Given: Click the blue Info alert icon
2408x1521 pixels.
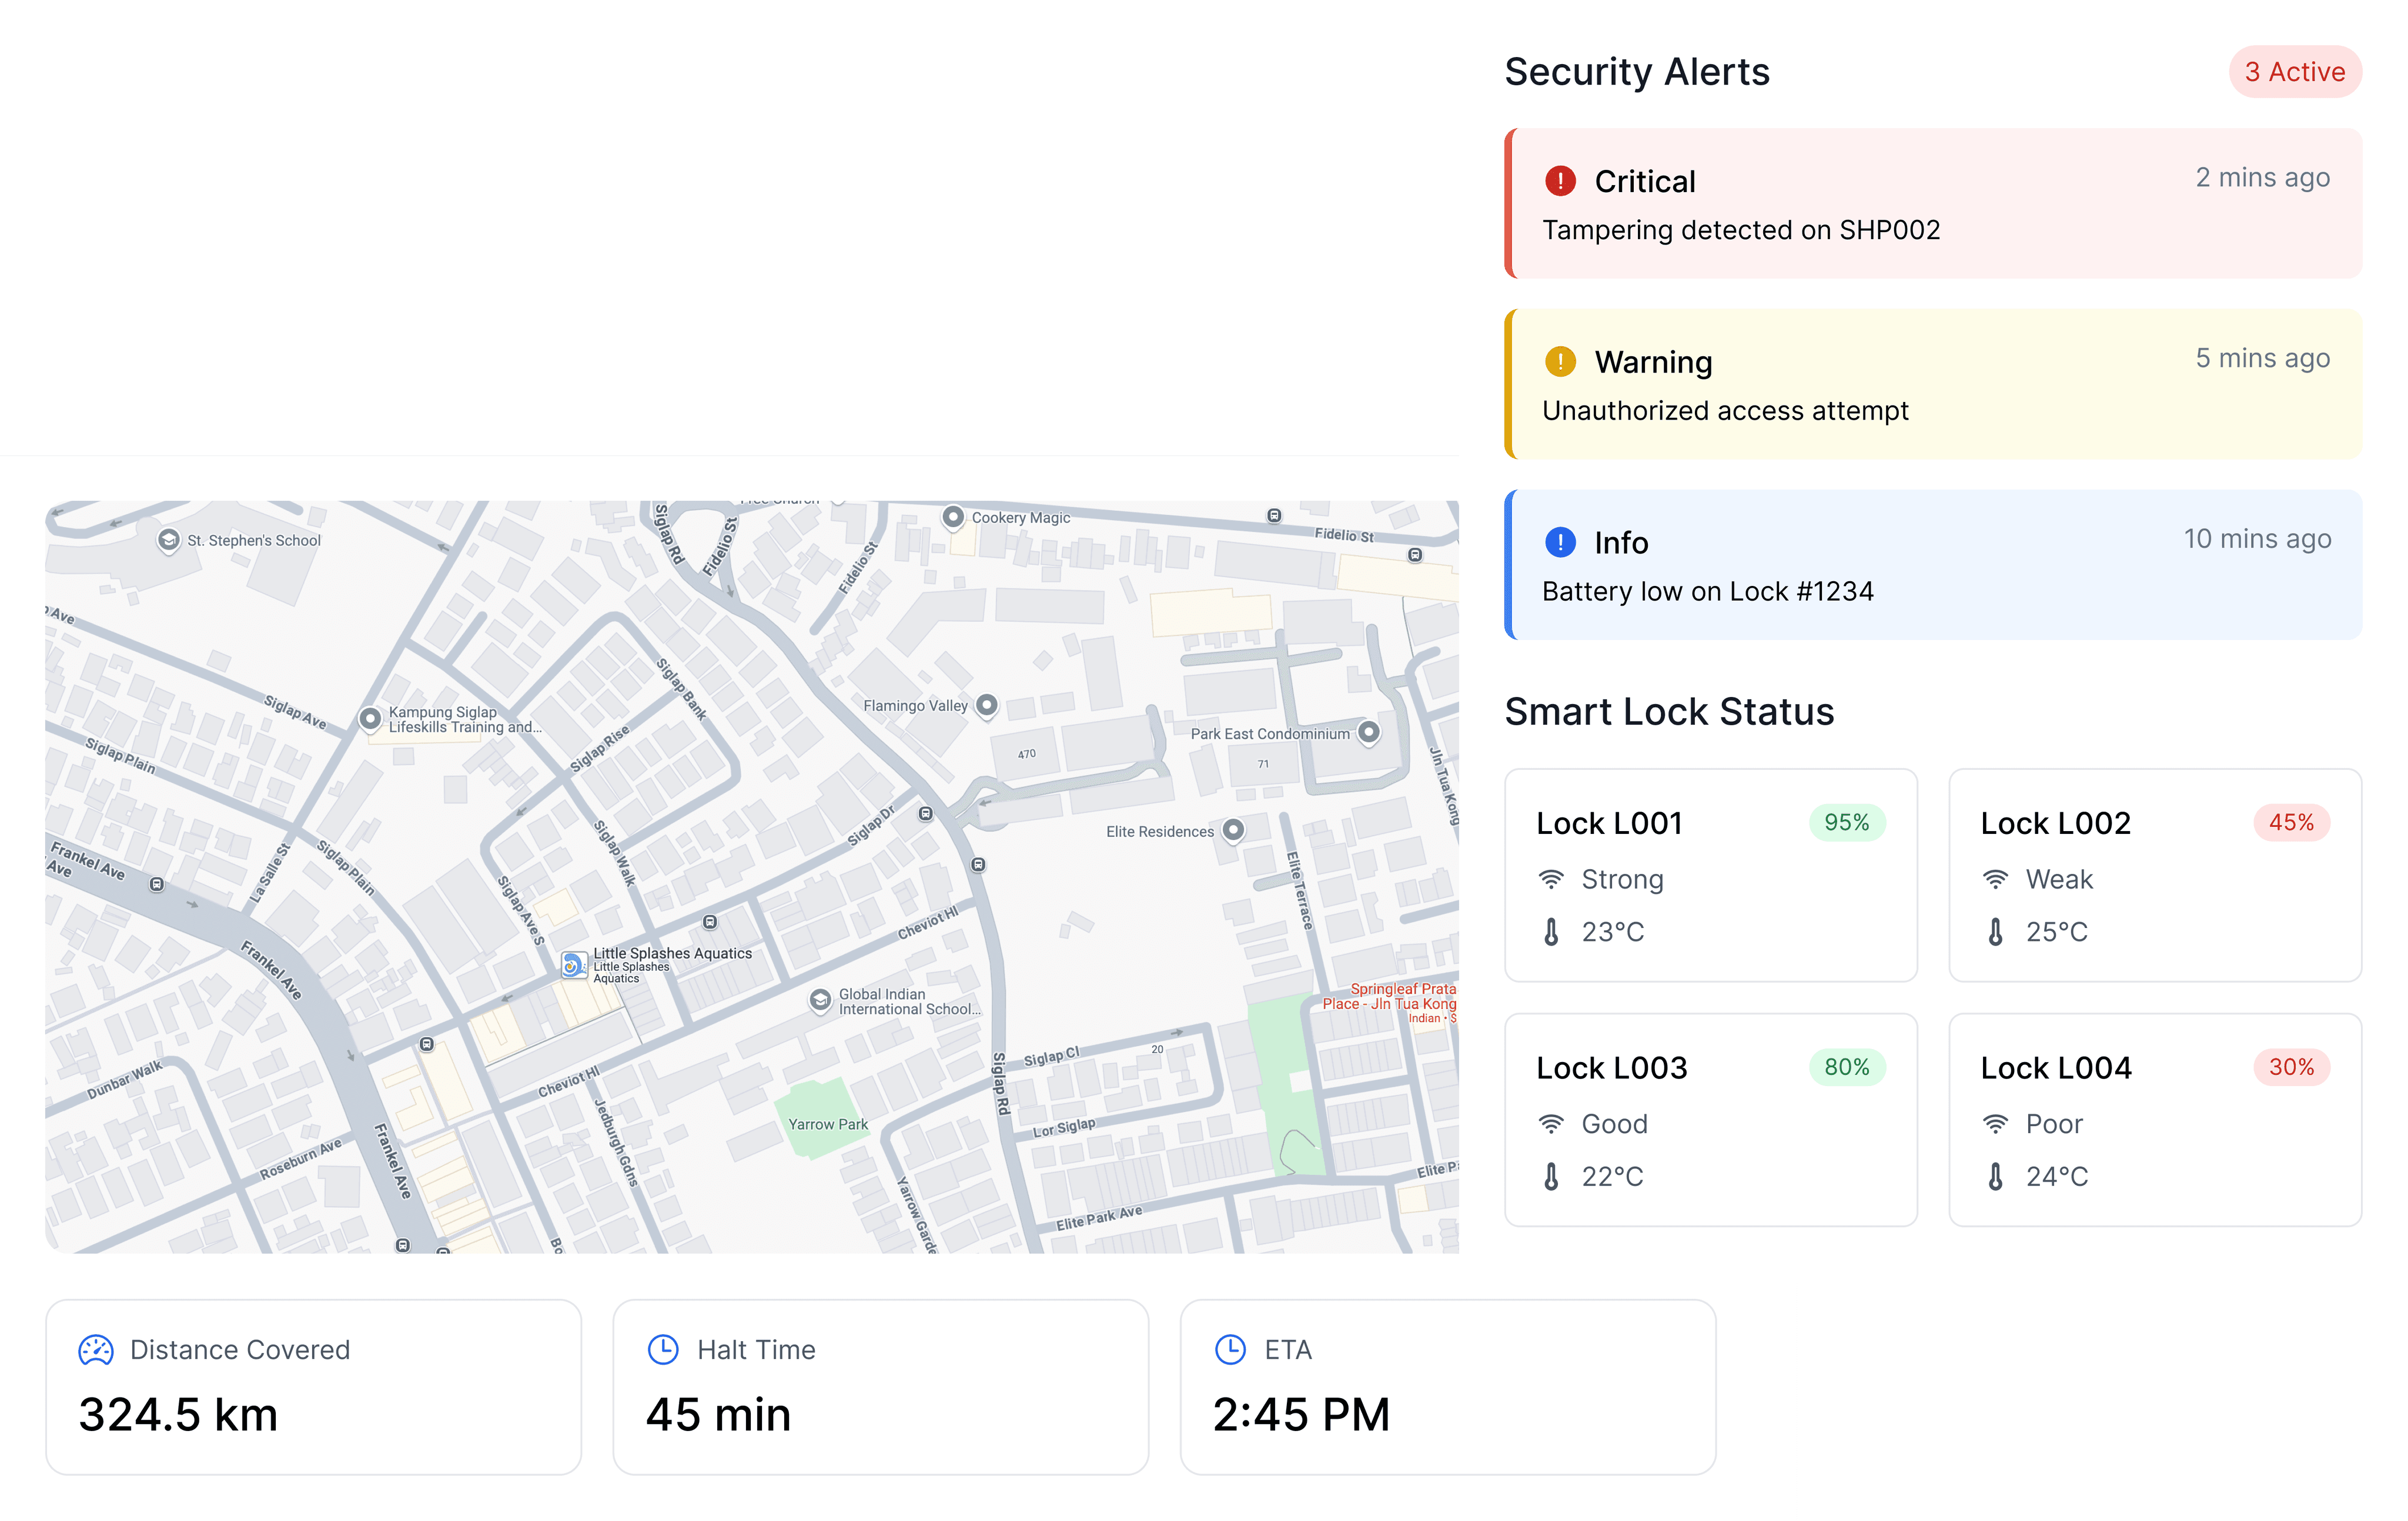Looking at the screenshot, I should tap(1560, 542).
